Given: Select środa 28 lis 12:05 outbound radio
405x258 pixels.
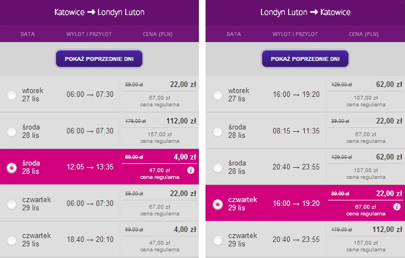Looking at the screenshot, I should tap(12, 168).
